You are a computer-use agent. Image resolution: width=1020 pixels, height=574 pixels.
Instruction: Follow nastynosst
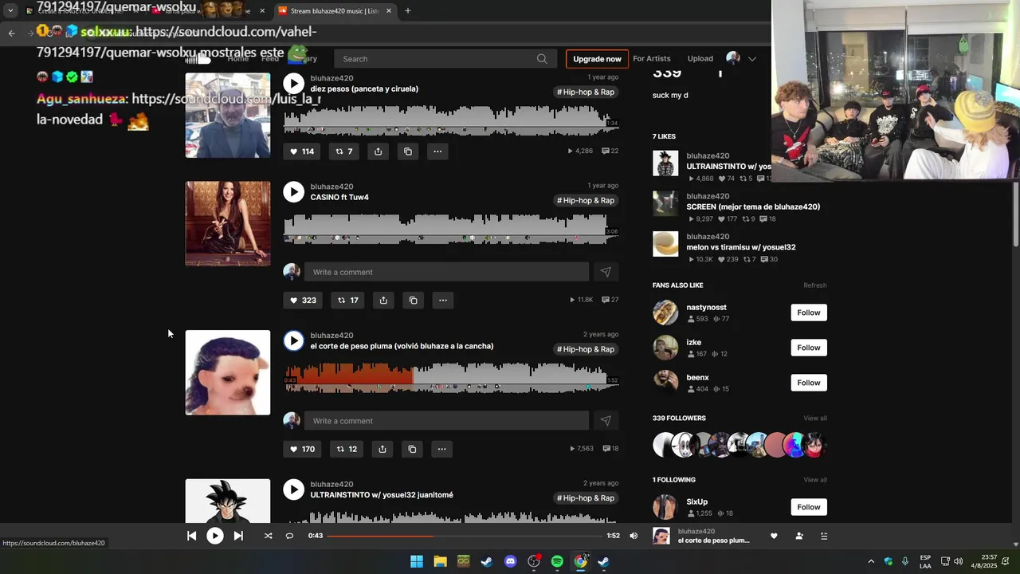(809, 313)
